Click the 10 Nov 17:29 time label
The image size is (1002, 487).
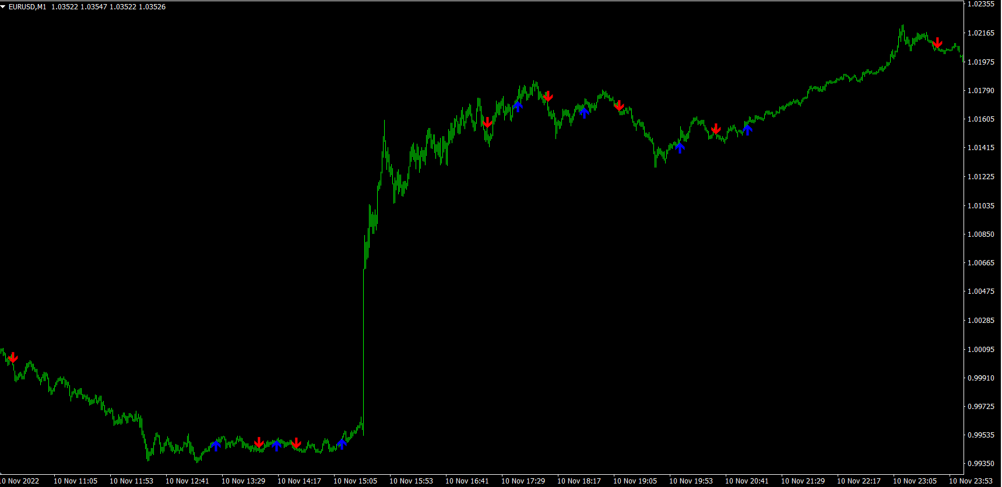(523, 481)
